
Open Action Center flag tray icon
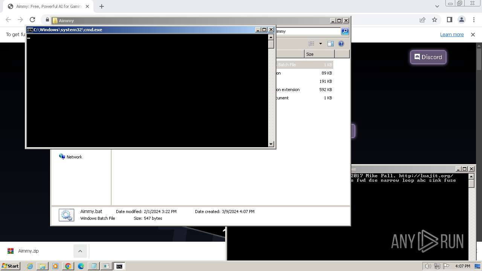pyautogui.click(x=447, y=266)
